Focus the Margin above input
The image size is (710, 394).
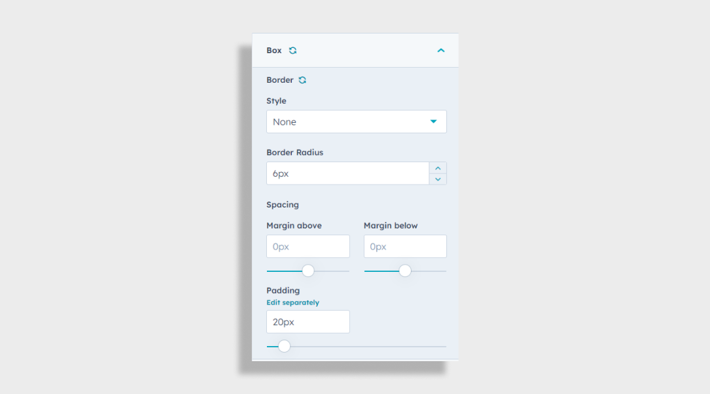308,247
